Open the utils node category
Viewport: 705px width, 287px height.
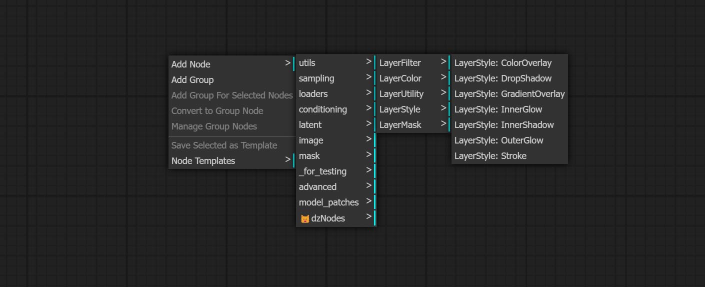307,63
